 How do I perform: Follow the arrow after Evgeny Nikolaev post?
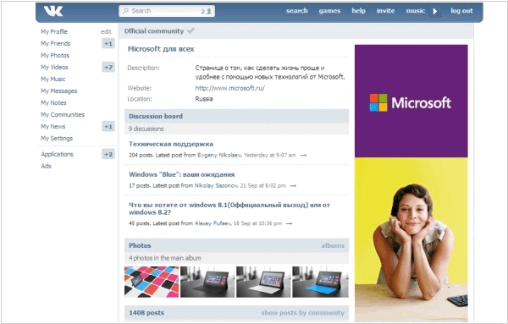(303, 156)
